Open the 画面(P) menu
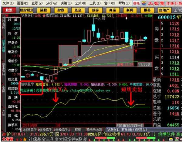 22,3
